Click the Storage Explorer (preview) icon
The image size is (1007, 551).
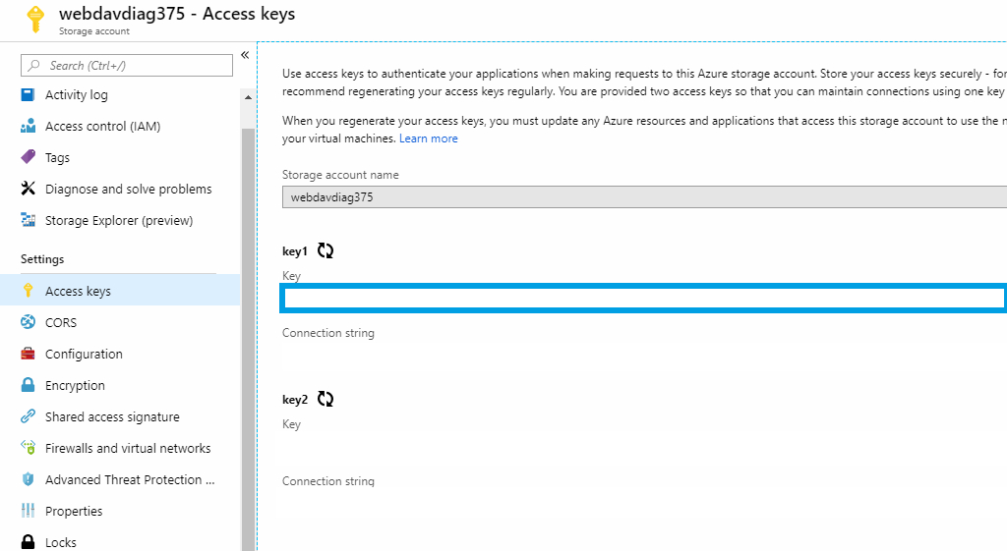click(28, 221)
